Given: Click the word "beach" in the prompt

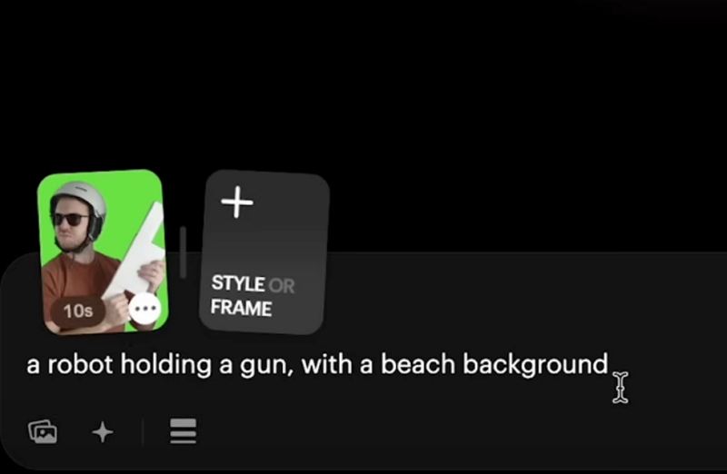Looking at the screenshot, I should pyautogui.click(x=418, y=364).
